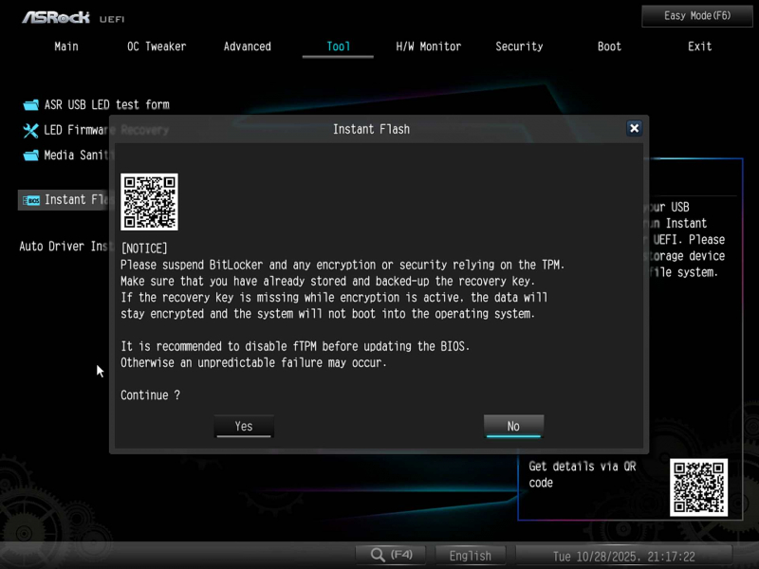Click Yes to continue Instant Flash
The width and height of the screenshot is (759, 569).
[x=244, y=426]
